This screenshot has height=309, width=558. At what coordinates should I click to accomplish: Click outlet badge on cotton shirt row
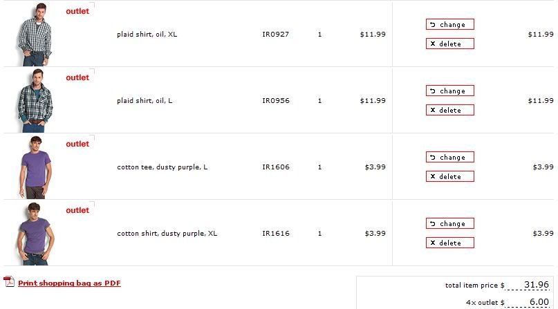click(x=77, y=211)
